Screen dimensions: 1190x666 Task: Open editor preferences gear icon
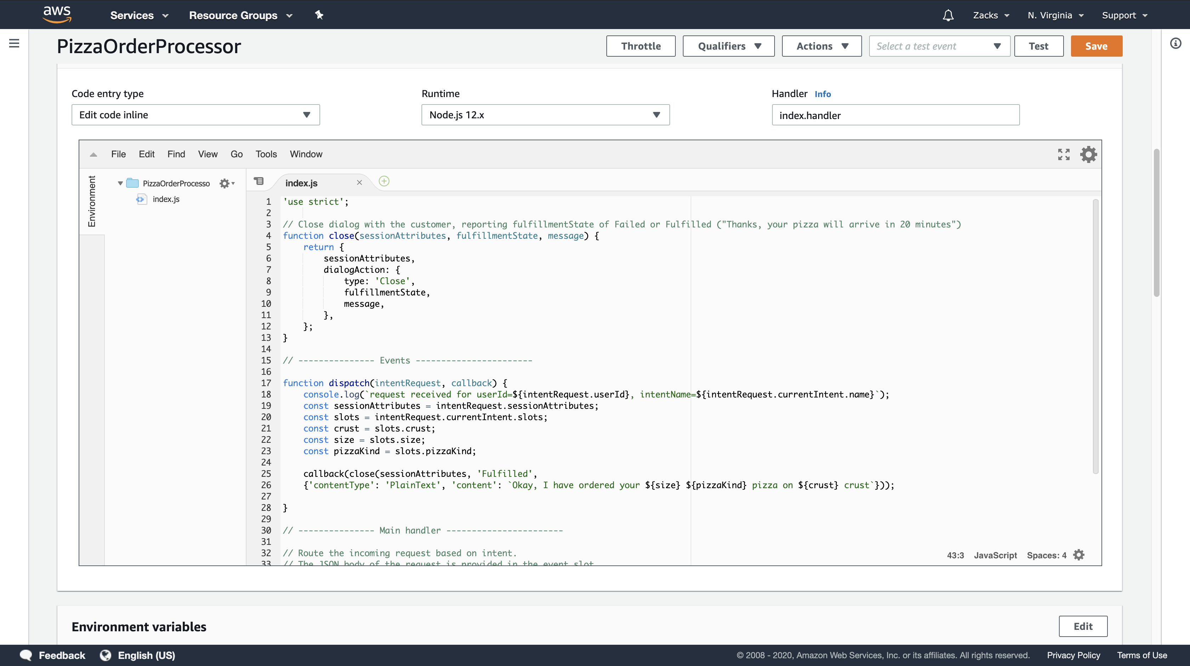[x=1088, y=154]
